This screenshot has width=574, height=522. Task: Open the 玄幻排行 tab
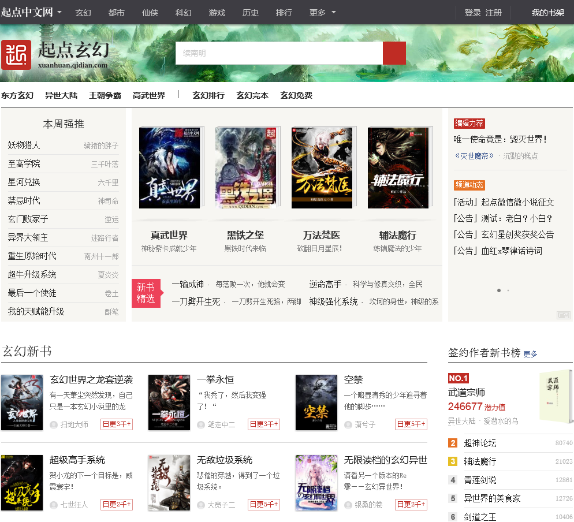pos(208,95)
